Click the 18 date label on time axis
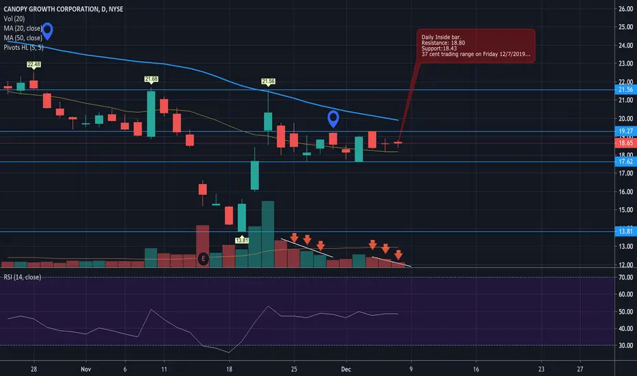The height and width of the screenshot is (376, 637). [229, 369]
